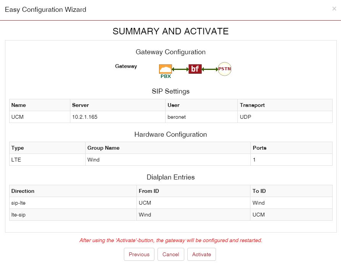Select the Wind group name in Hardware Configuration
This screenshot has width=341, height=265.
[x=93, y=160]
